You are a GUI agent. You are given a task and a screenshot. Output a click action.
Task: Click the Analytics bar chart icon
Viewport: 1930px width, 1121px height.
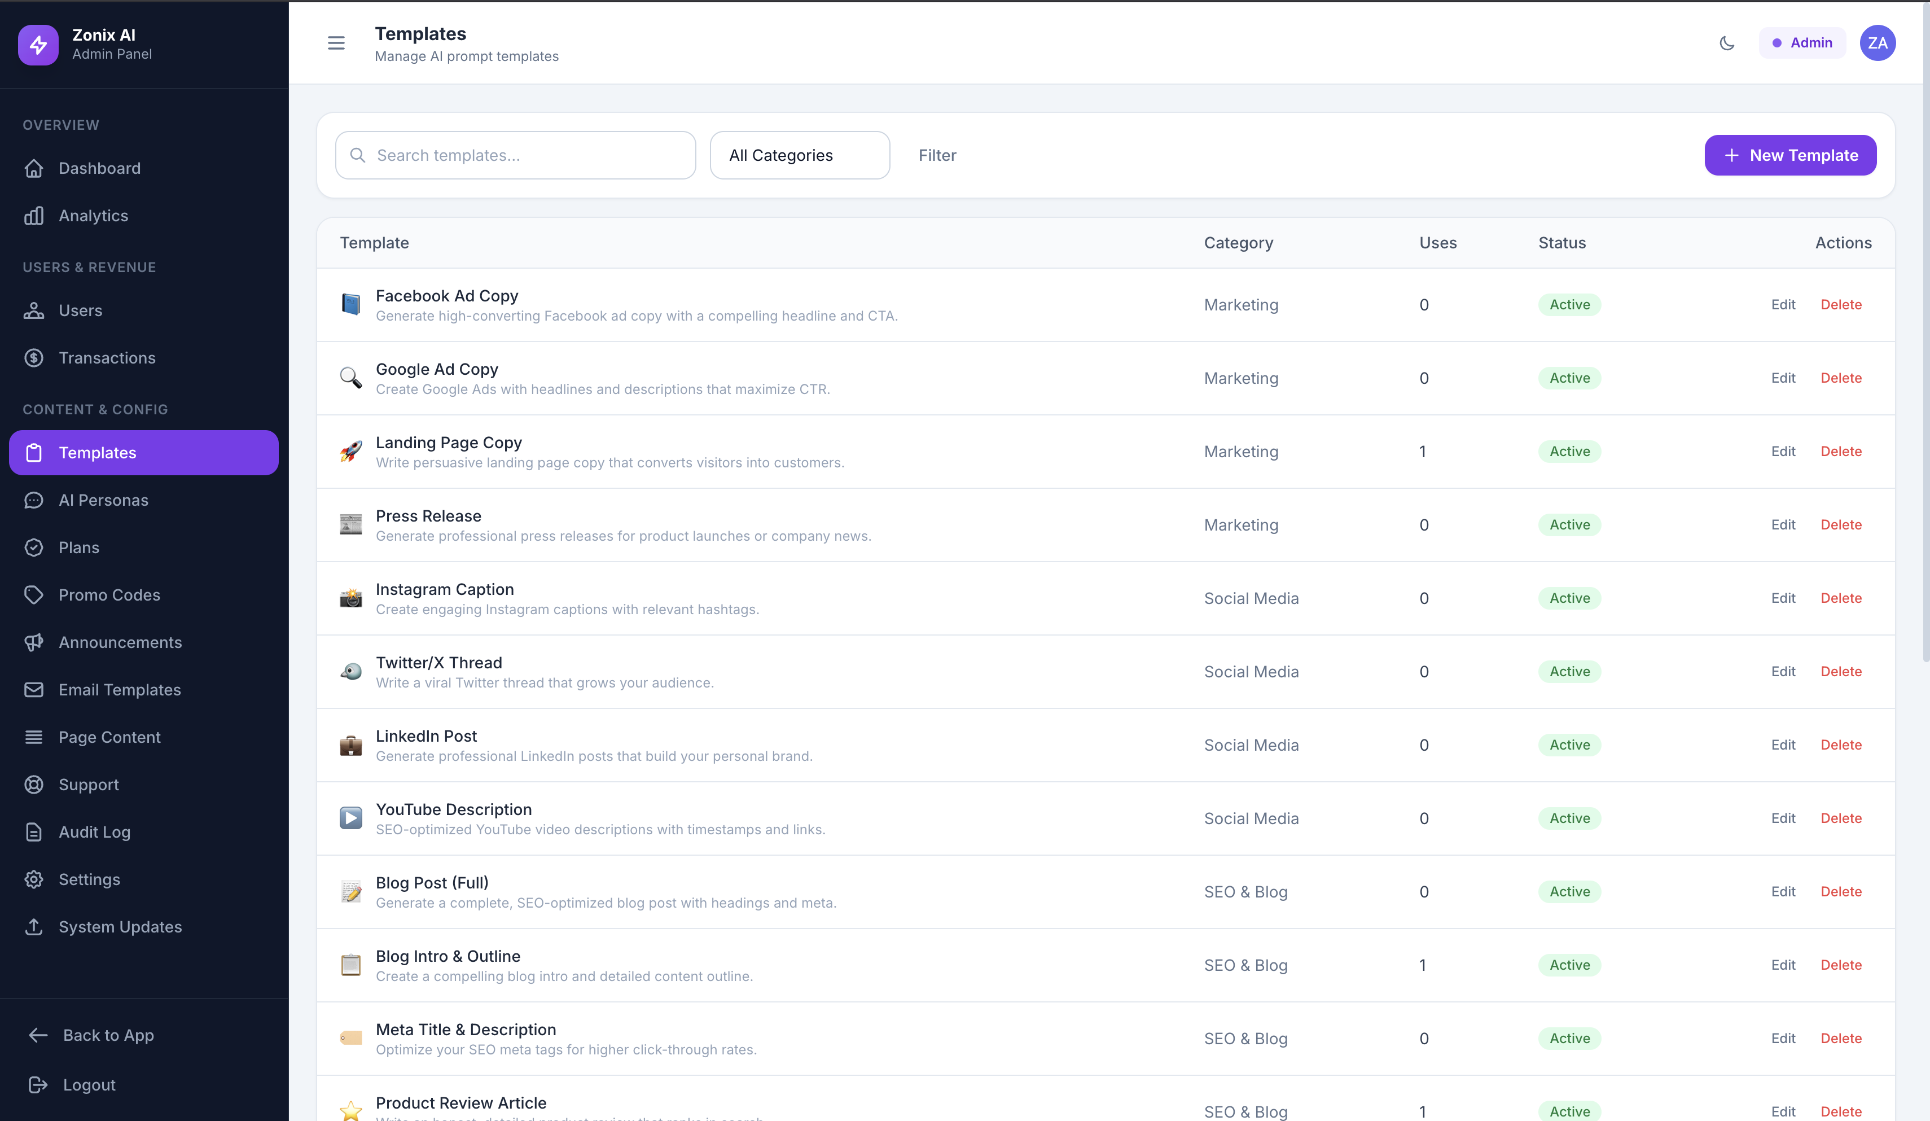[34, 216]
